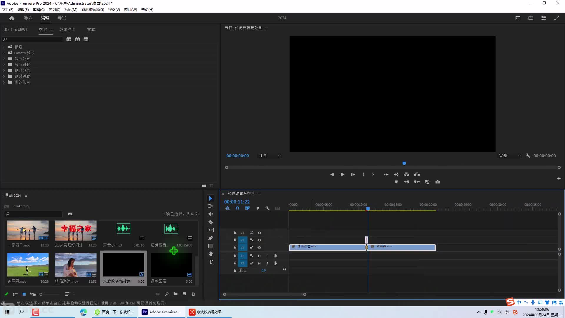Click the Home icon in workspace bar
The image size is (565, 318).
[x=12, y=18]
